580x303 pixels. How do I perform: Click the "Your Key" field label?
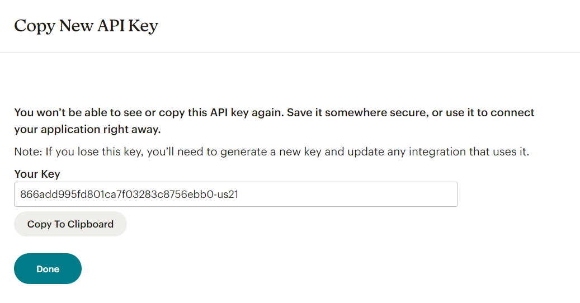37,174
